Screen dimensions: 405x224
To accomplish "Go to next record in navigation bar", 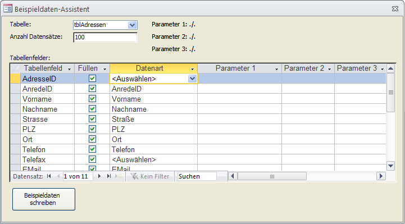I will [x=99, y=176].
